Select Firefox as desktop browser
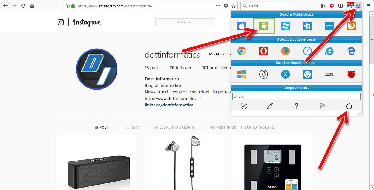Screen dimensions: 374x190 285,51
